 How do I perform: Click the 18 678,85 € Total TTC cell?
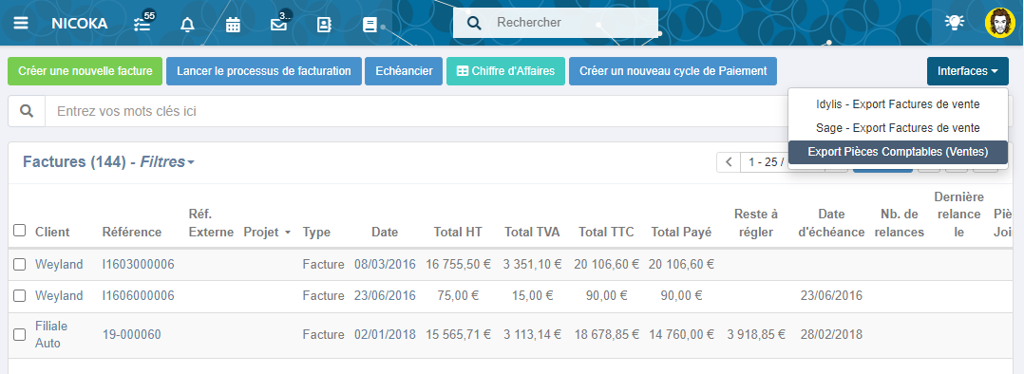click(606, 335)
